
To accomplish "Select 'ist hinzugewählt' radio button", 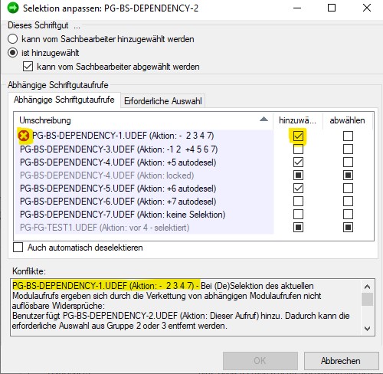I will [12, 53].
